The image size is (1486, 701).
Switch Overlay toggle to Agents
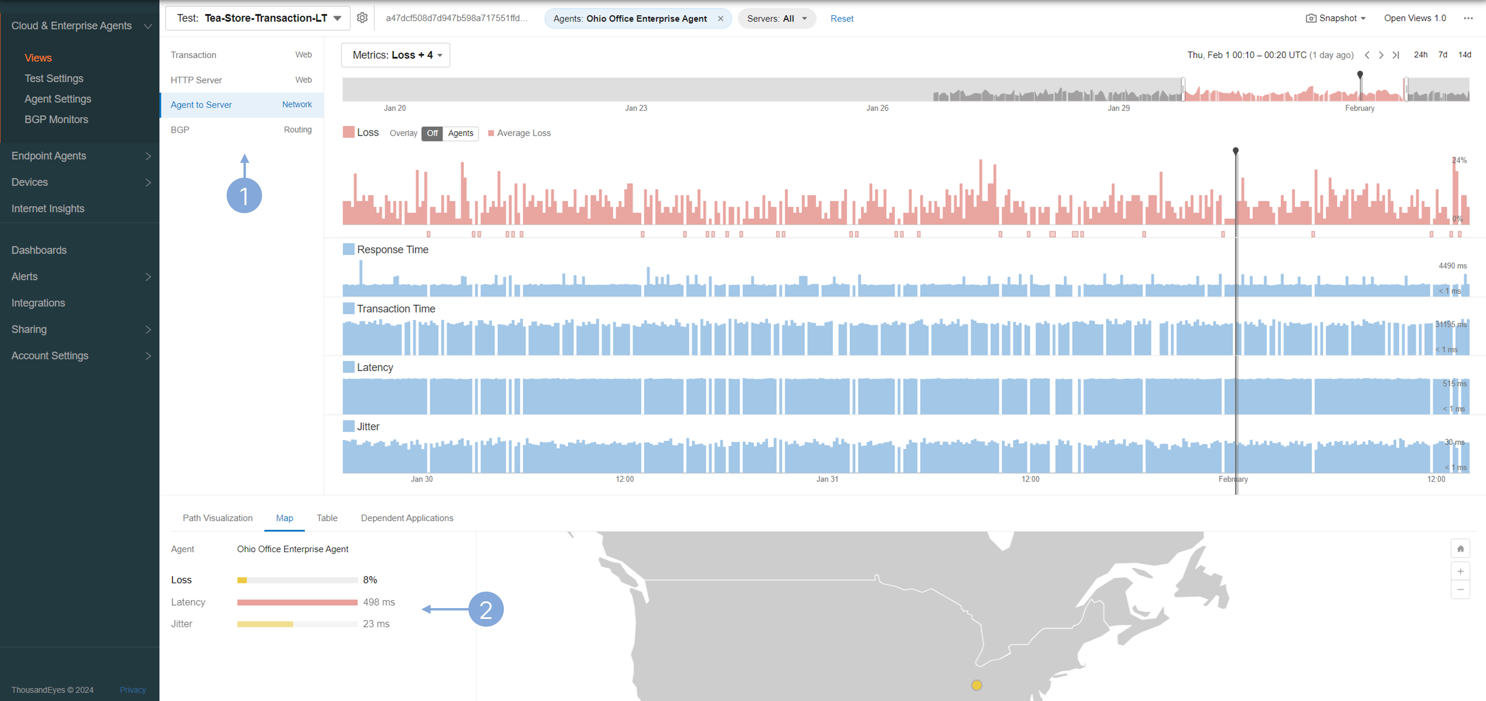[x=460, y=133]
